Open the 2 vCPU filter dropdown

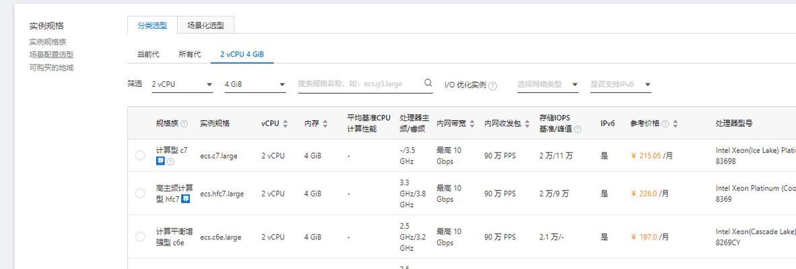click(x=183, y=85)
